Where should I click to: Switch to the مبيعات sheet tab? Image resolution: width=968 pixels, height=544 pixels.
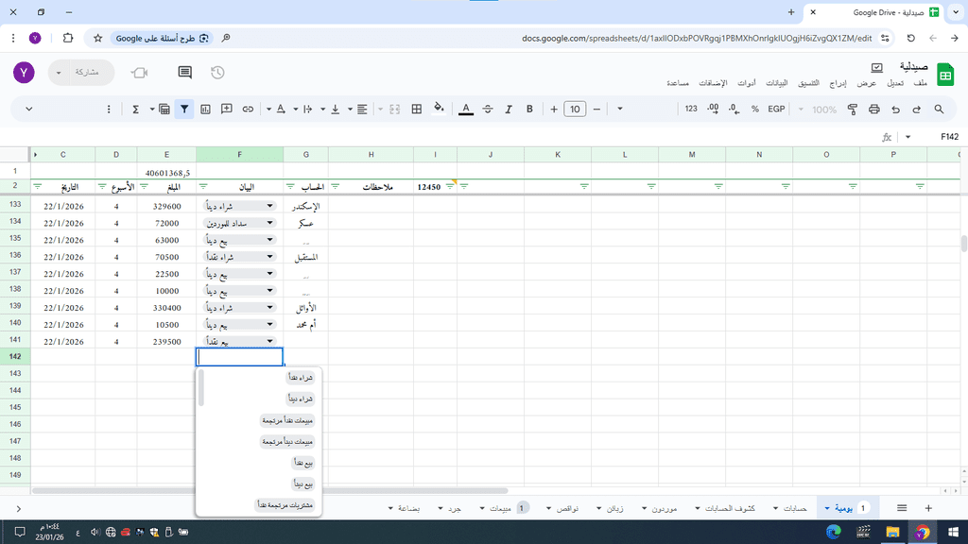tap(500, 508)
